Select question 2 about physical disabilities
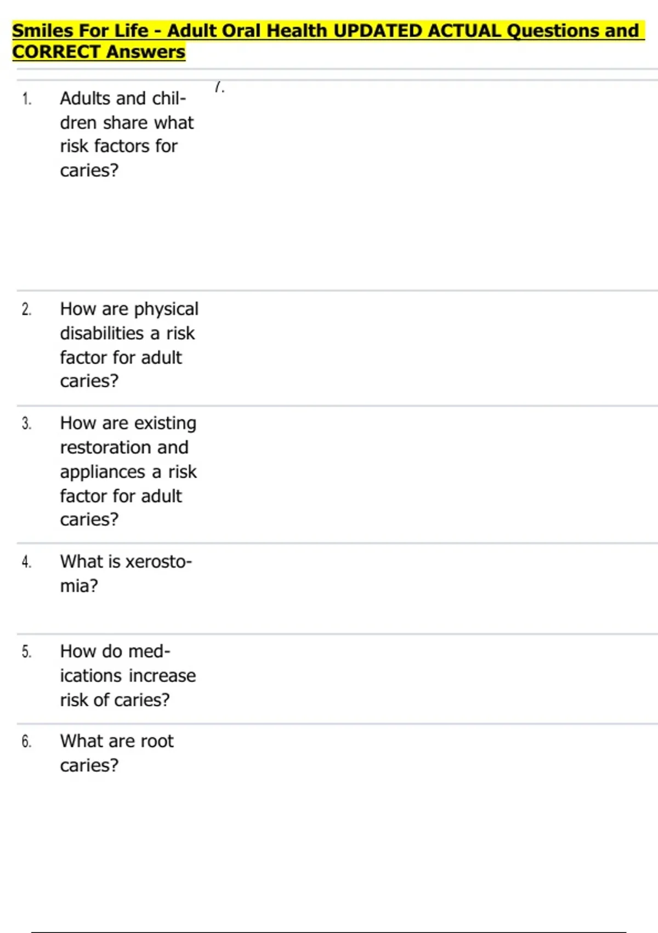The width and height of the screenshot is (658, 933). coord(129,345)
